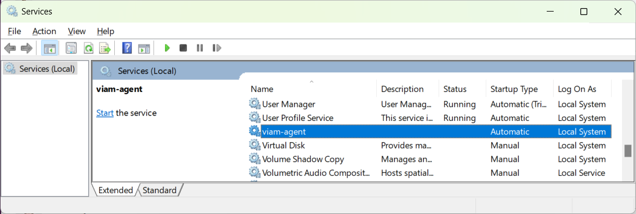Maximize the Services window
Screen dimensions: 636x214
[x=583, y=12]
